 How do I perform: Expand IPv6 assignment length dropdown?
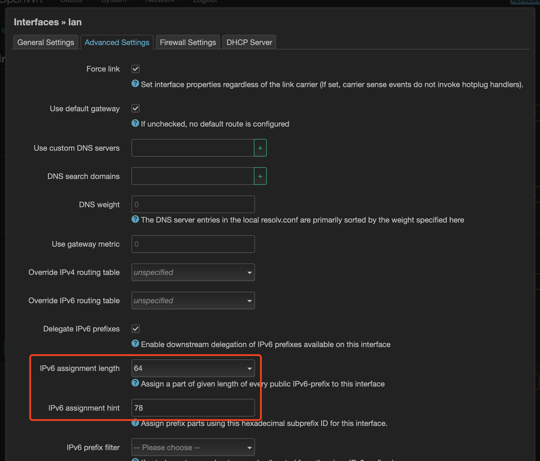click(193, 368)
